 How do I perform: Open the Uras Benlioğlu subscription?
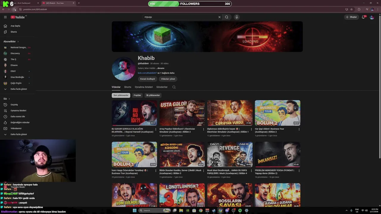tap(17, 77)
